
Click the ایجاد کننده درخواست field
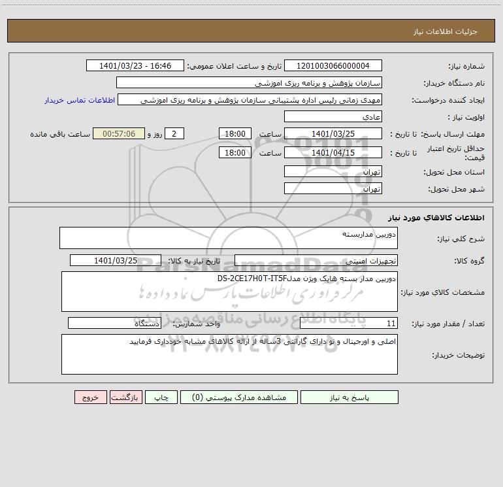click(250, 99)
